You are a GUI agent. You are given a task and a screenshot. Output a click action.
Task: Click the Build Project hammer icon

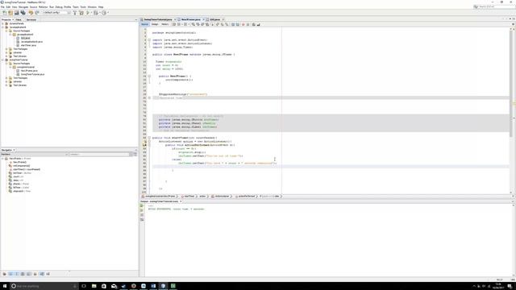[x=75, y=13]
